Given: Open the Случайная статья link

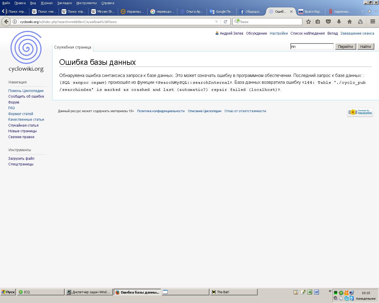Looking at the screenshot, I should pyautogui.click(x=23, y=125).
